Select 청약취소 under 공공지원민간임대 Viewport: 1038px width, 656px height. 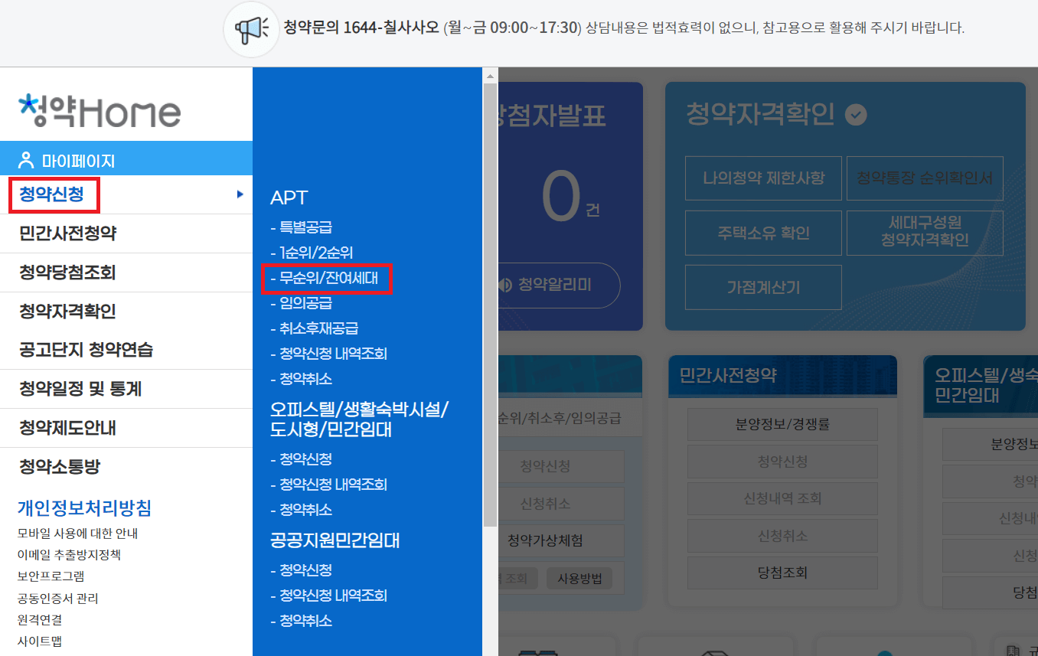point(301,621)
